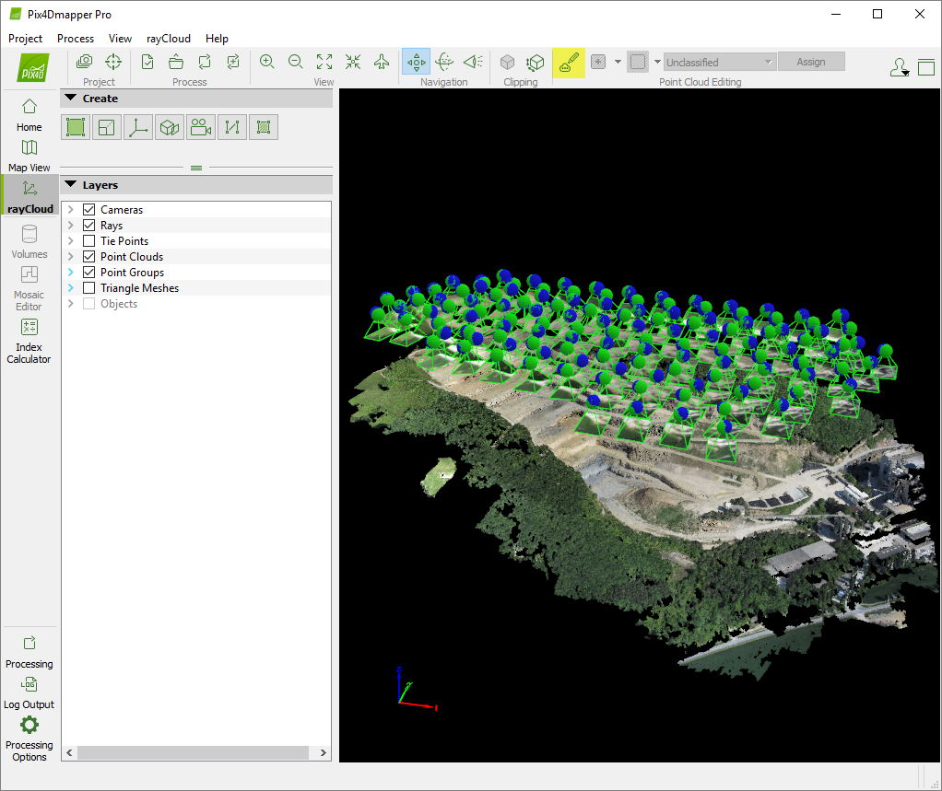This screenshot has height=791, width=942.
Task: Open the New Video Animation Trajectory tool
Action: 200,126
